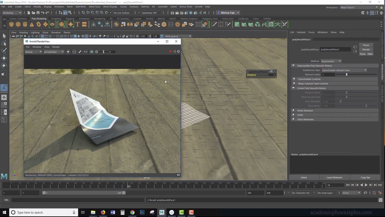Click the Presets button
This screenshot has height=217, width=385.
pos(366,50)
